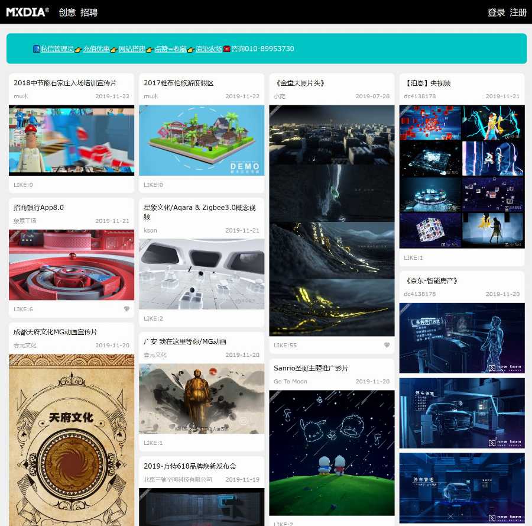This screenshot has height=526, width=532.
Task: Open the 点赞=收藏 link
Action: point(171,49)
